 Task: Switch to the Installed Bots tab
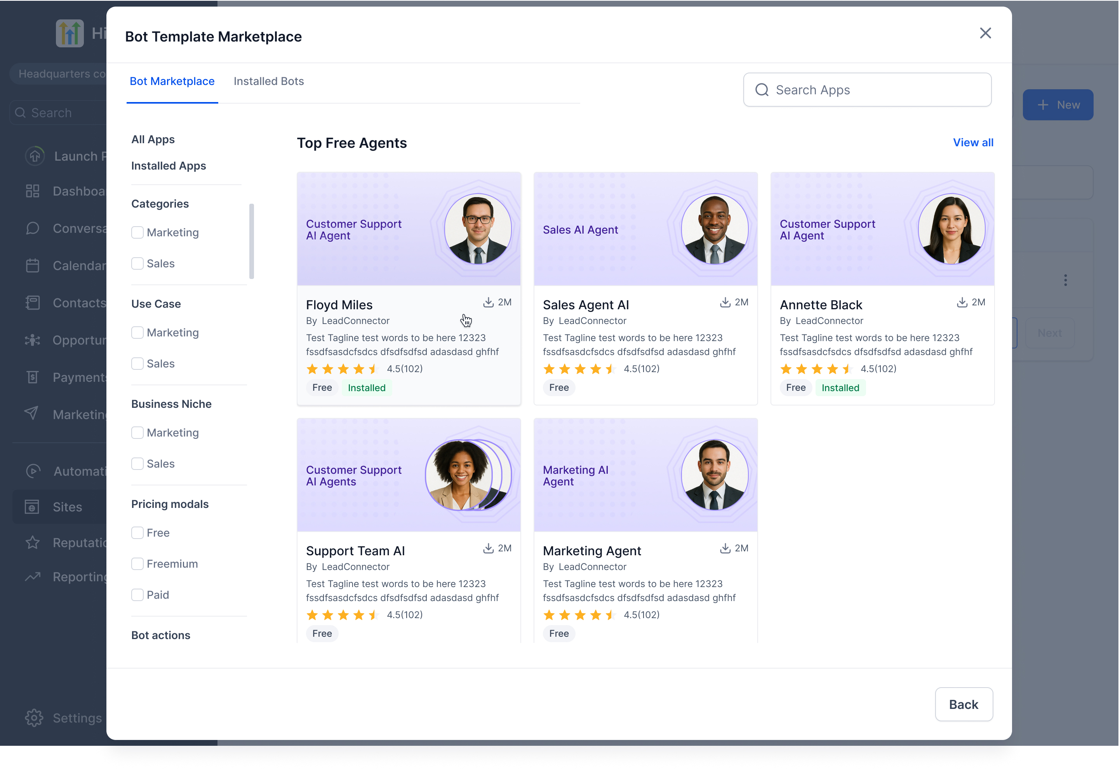click(x=269, y=81)
